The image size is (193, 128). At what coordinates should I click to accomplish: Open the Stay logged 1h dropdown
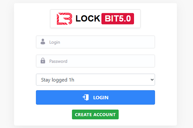(x=95, y=80)
